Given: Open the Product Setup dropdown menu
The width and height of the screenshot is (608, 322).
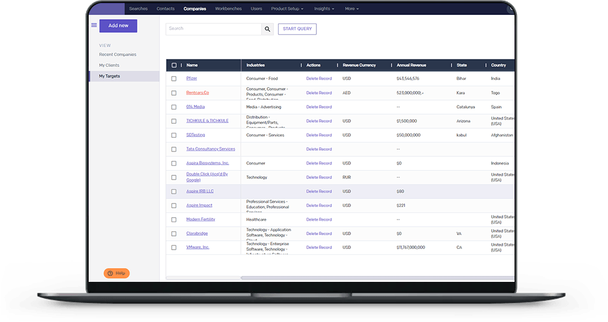Looking at the screenshot, I should [287, 8].
